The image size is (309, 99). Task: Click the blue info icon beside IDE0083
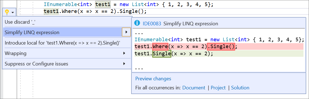pyautogui.click(x=137, y=23)
